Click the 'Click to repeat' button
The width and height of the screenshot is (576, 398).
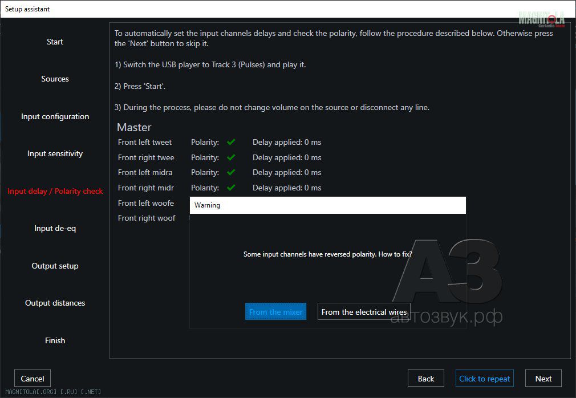(485, 379)
